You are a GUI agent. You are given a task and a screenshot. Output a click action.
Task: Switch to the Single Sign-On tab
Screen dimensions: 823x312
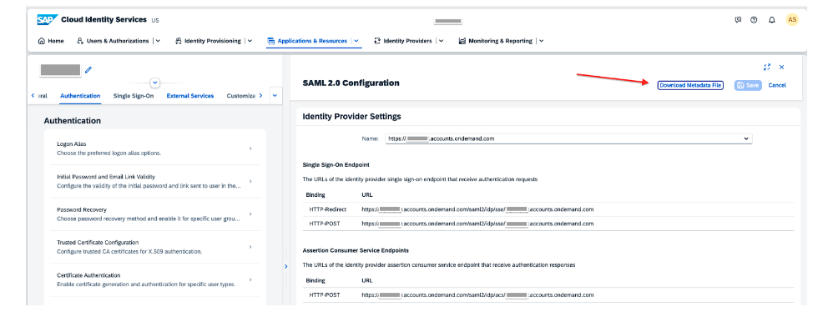[x=134, y=96]
